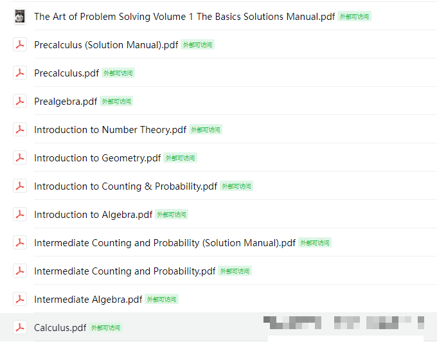Click the PDF icon beside Precalculus.pdf
Screen dimensions: 437x342
point(20,73)
